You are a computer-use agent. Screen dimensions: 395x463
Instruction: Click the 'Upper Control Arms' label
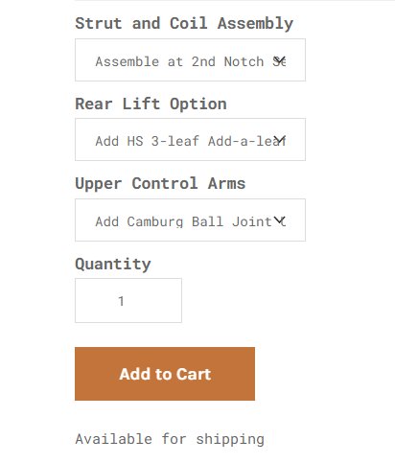click(160, 184)
